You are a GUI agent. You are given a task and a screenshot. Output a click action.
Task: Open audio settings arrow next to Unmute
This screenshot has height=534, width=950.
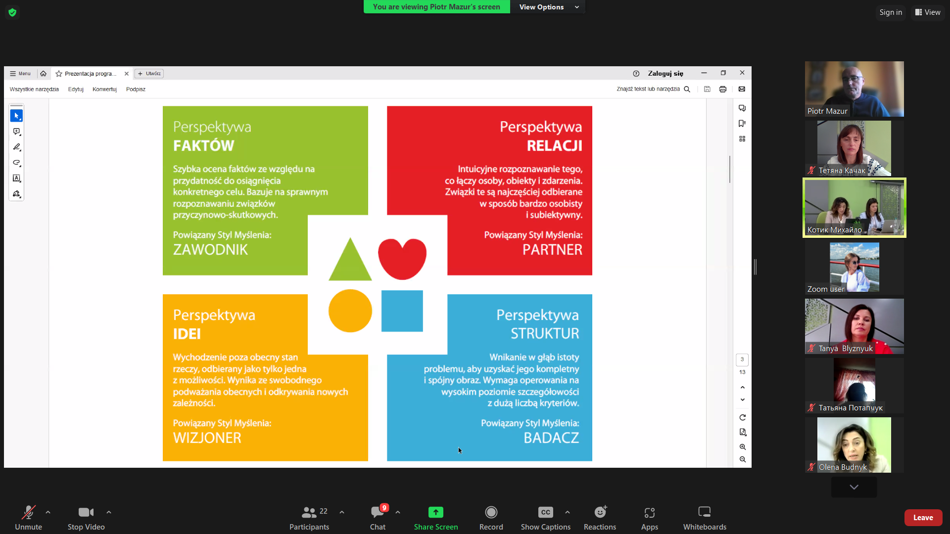click(x=48, y=512)
